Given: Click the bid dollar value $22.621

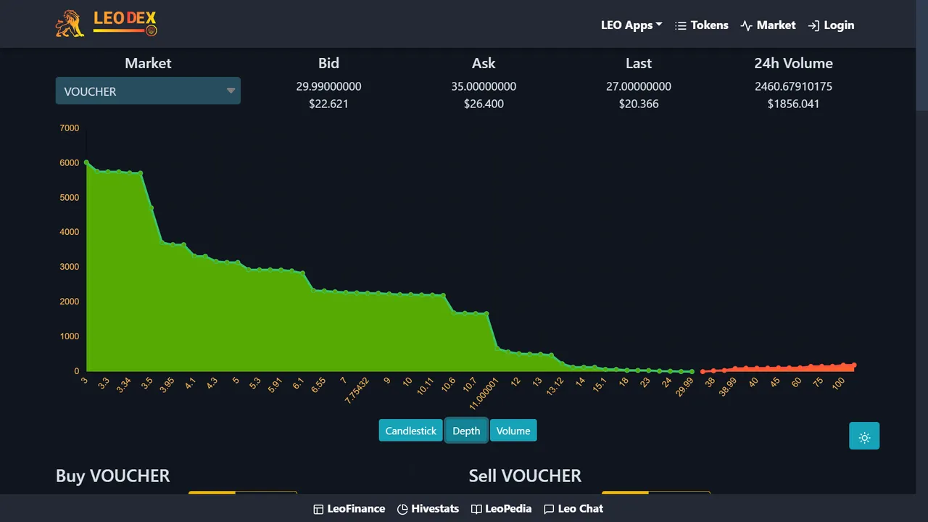Looking at the screenshot, I should point(328,104).
